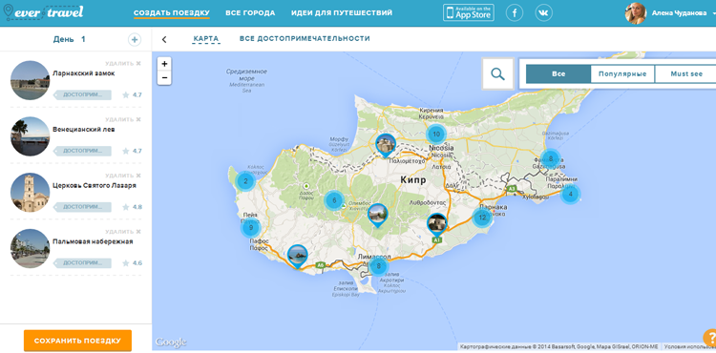Go back using the left chevron
This screenshot has height=353, width=716.
164,40
